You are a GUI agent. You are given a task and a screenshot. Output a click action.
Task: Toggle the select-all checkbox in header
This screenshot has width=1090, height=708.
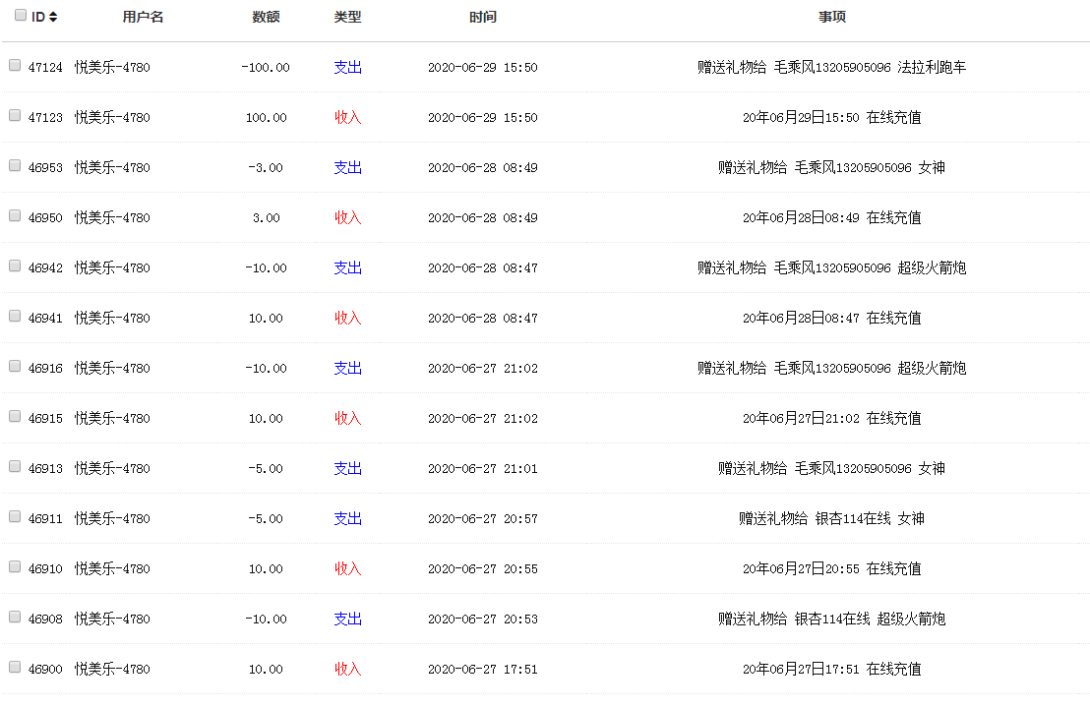click(x=20, y=16)
